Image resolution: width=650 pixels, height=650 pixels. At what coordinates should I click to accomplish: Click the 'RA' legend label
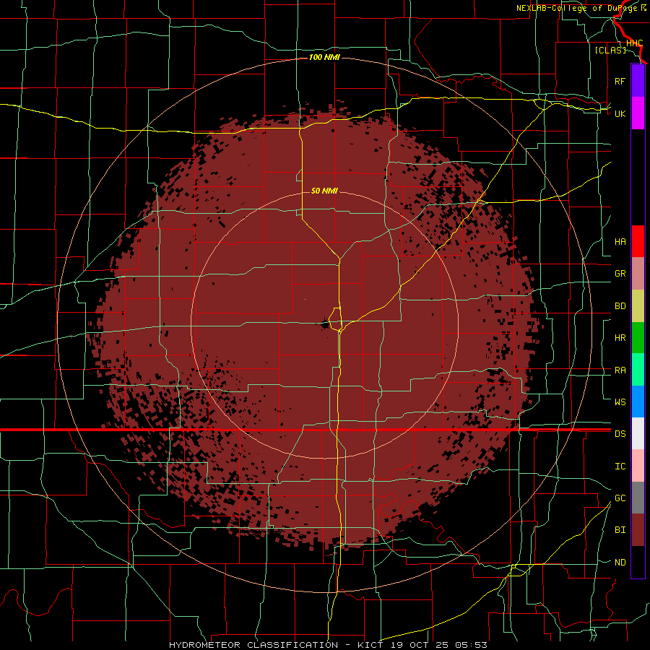pyautogui.click(x=620, y=370)
